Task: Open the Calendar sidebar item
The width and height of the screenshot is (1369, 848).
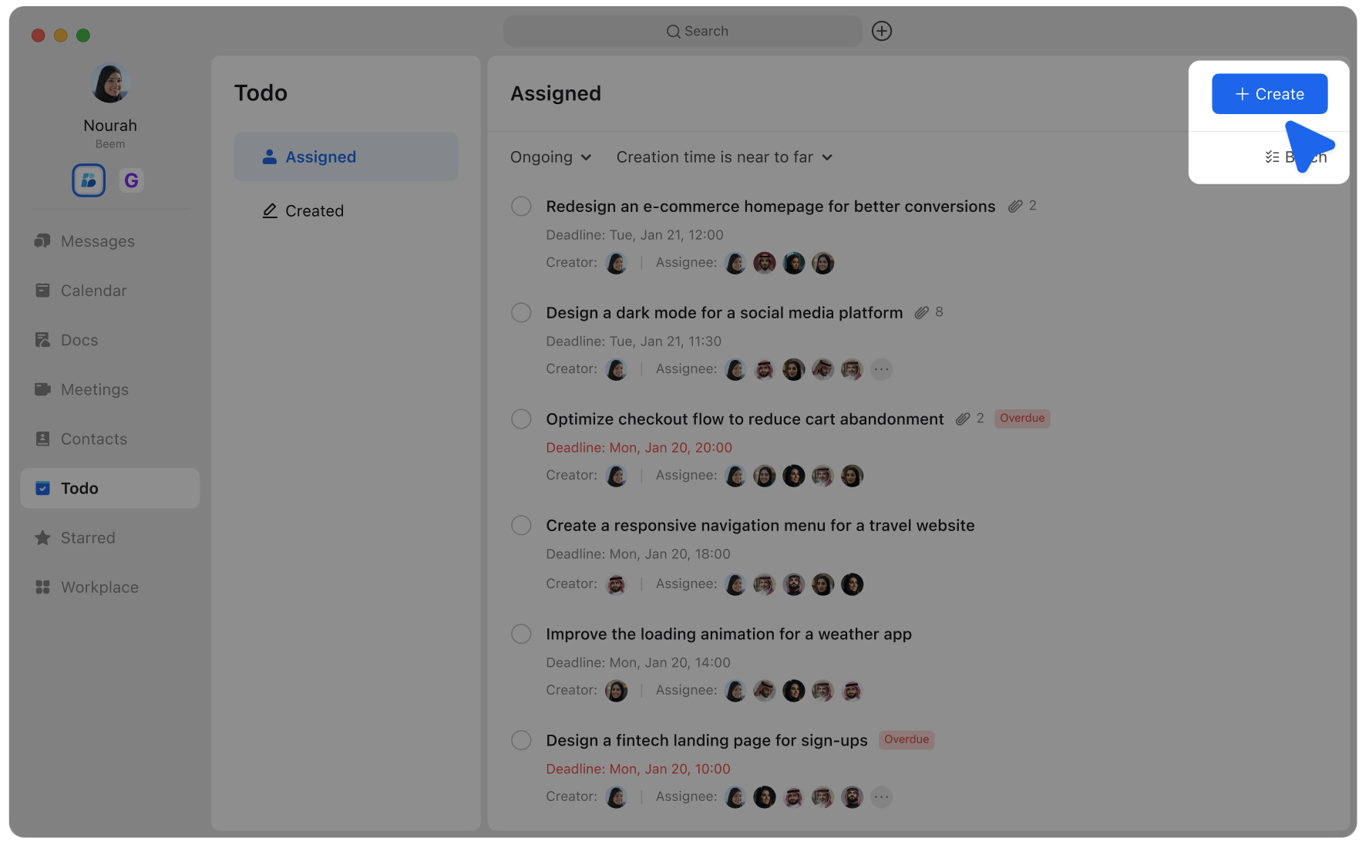Action: click(x=93, y=291)
